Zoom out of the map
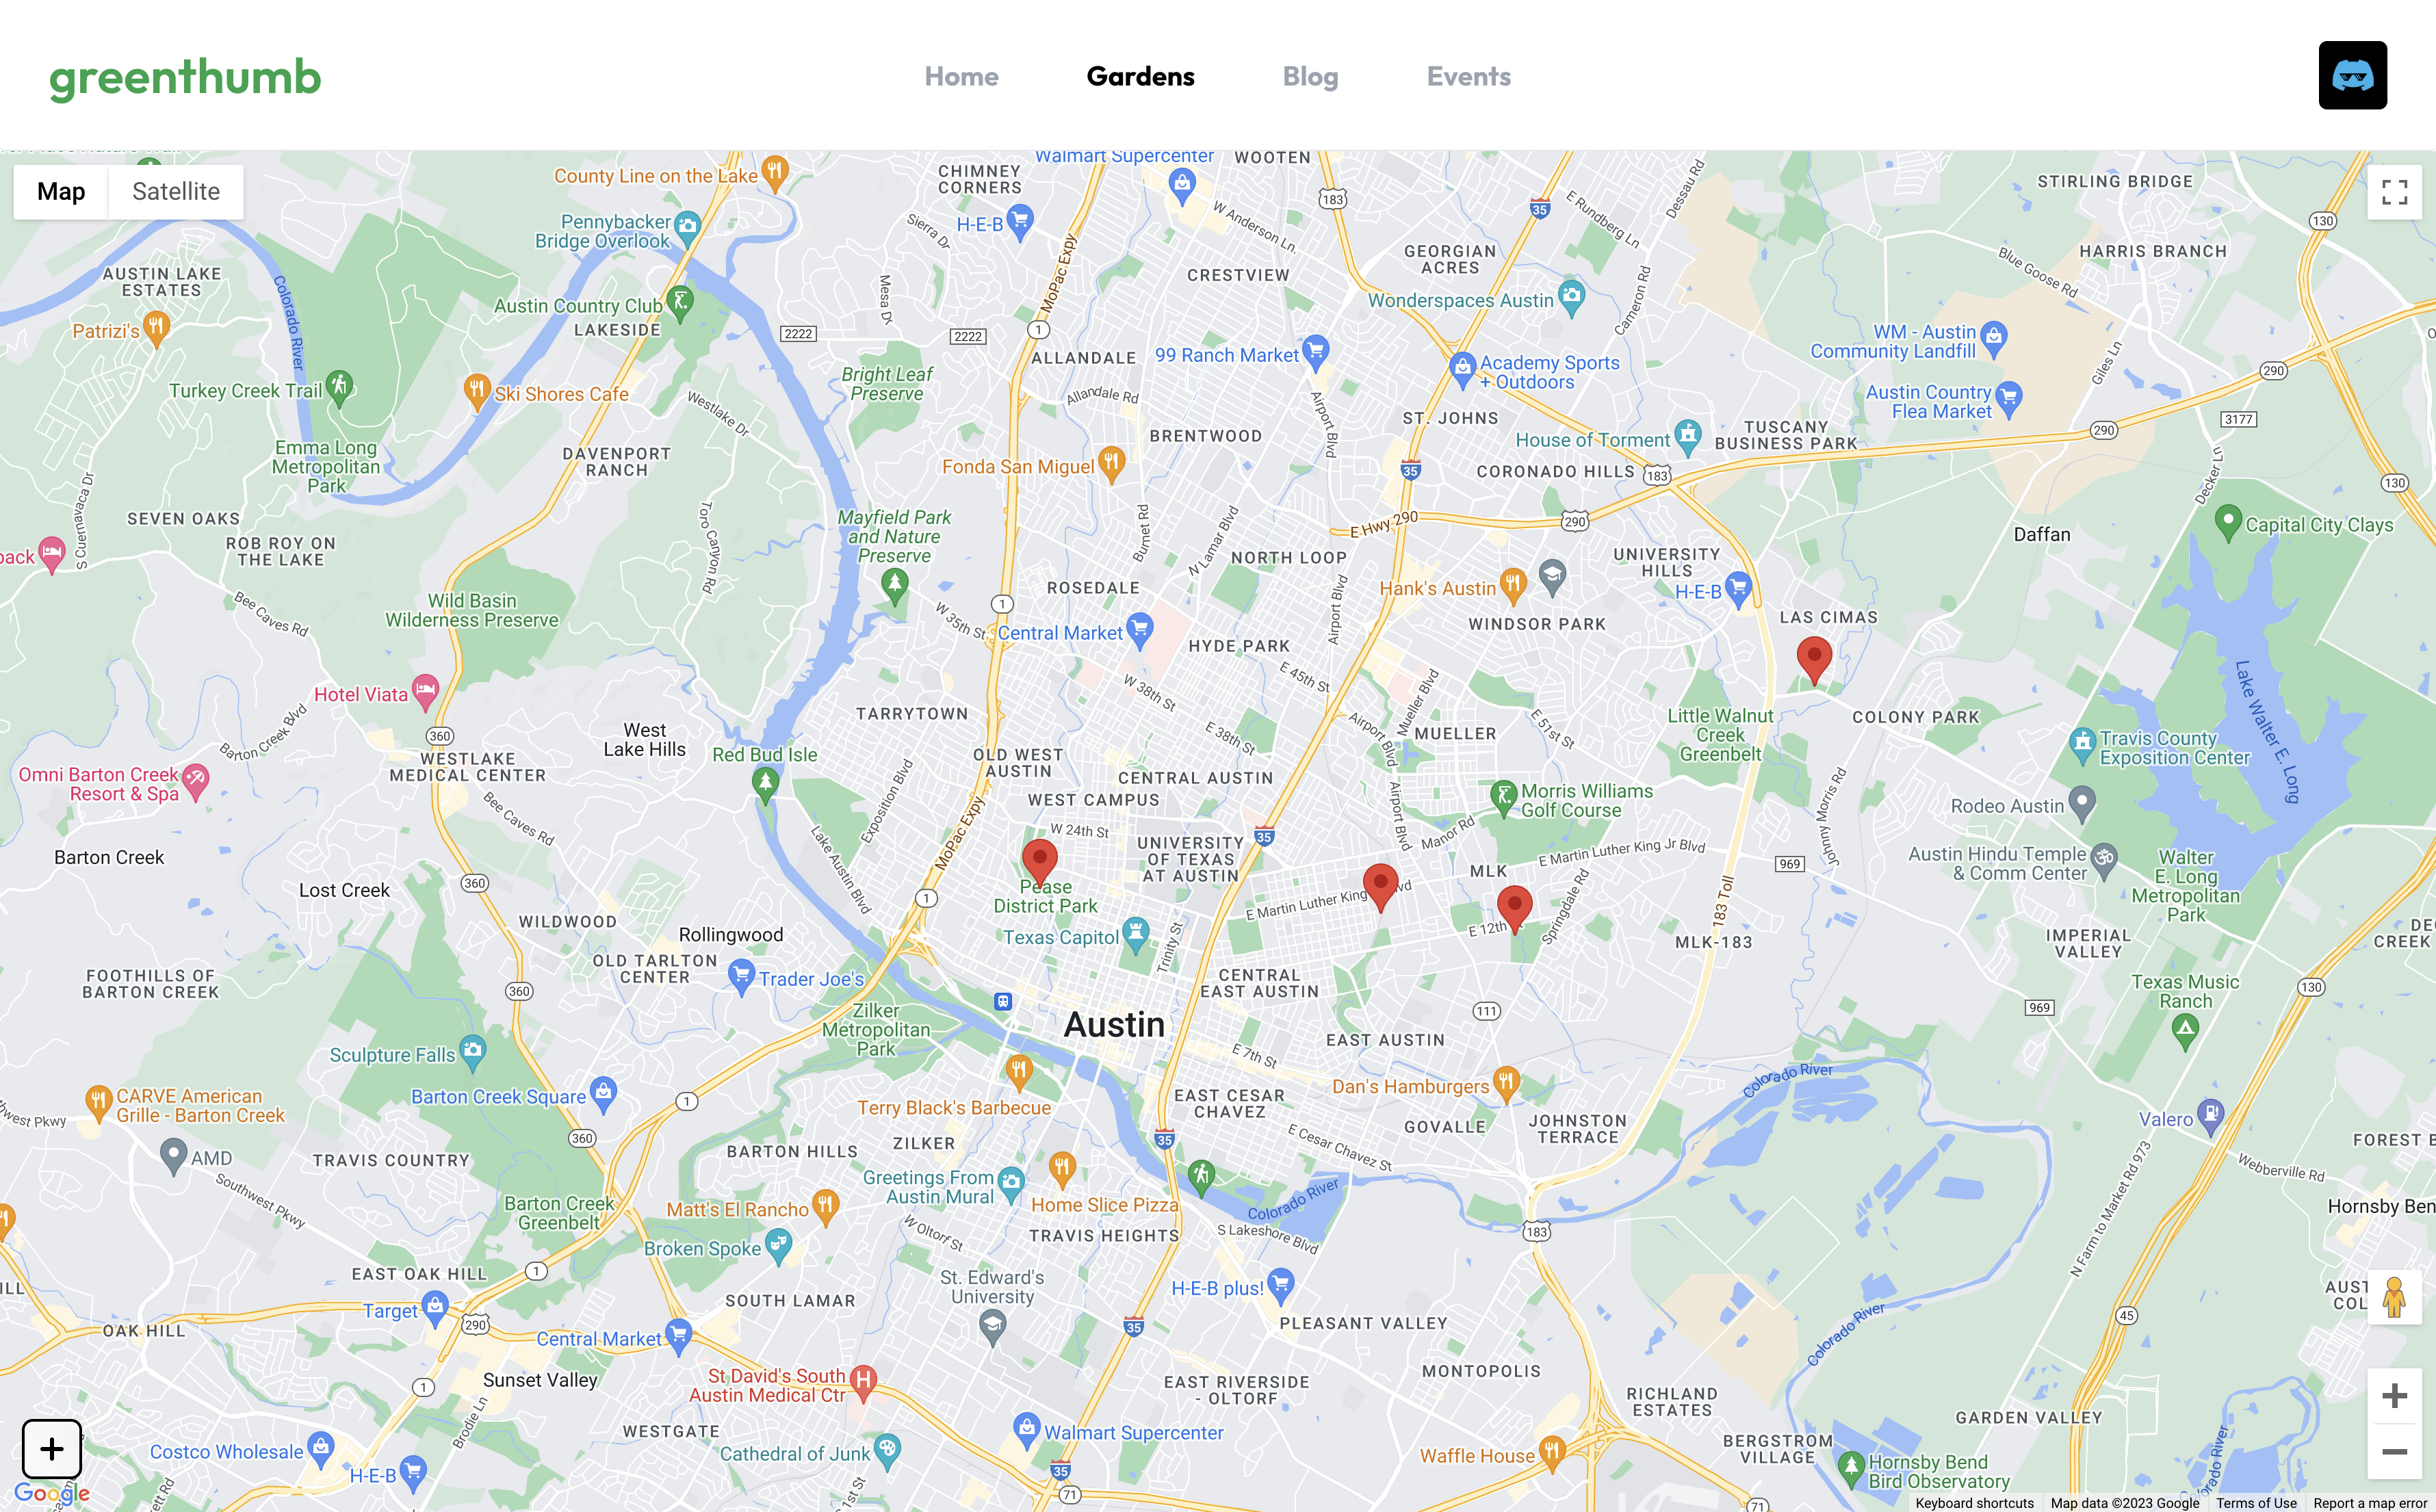This screenshot has height=1512, width=2436. [2394, 1451]
